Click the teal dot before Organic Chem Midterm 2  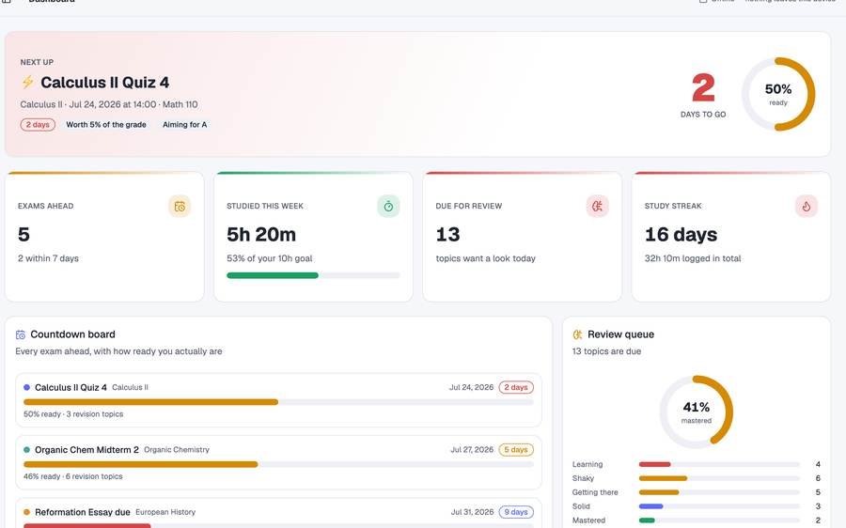pyautogui.click(x=27, y=450)
